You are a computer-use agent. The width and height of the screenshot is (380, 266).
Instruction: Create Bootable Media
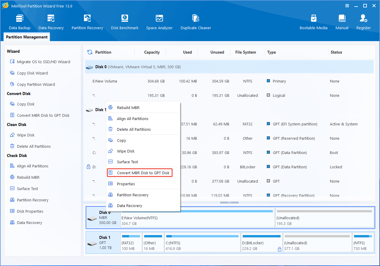313,22
